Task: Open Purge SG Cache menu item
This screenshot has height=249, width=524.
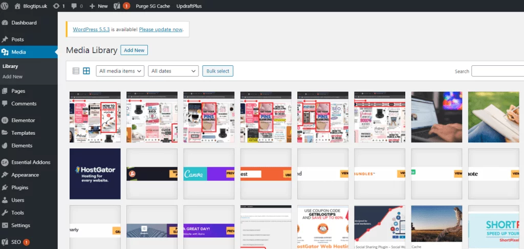Action: pyautogui.click(x=152, y=6)
